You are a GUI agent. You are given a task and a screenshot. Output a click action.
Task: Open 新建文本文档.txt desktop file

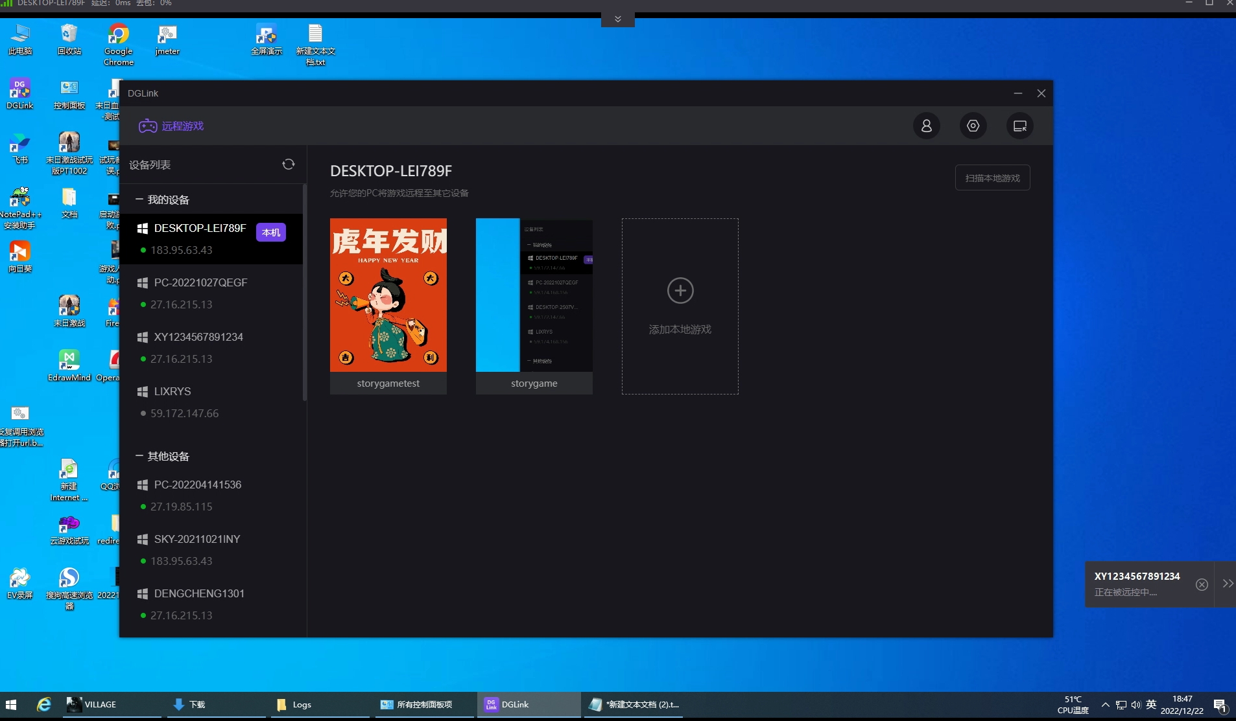pos(315,45)
